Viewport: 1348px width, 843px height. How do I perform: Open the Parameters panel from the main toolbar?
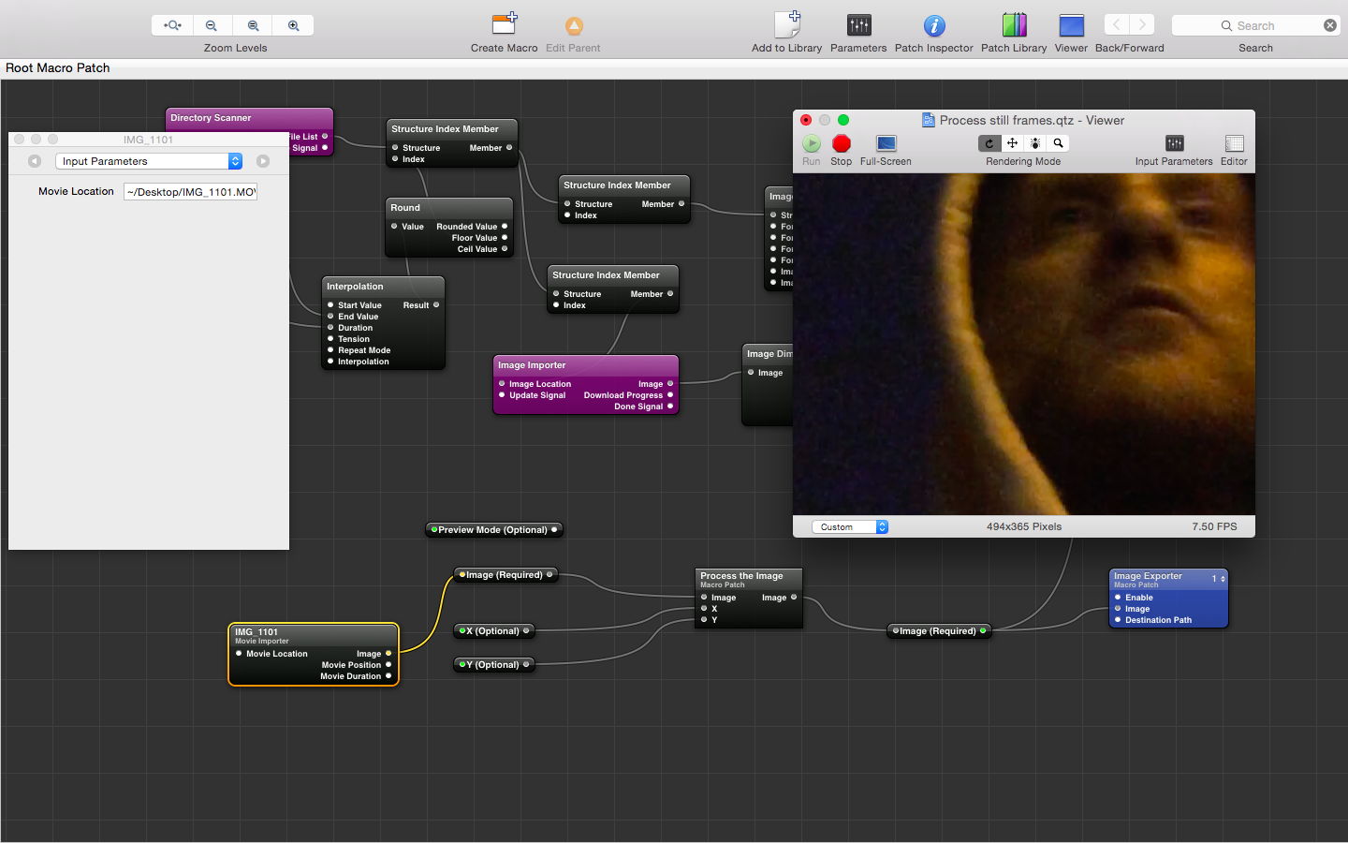coord(858,25)
